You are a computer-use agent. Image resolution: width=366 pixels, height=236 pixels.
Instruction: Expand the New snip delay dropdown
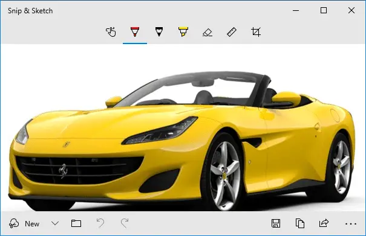coord(55,224)
